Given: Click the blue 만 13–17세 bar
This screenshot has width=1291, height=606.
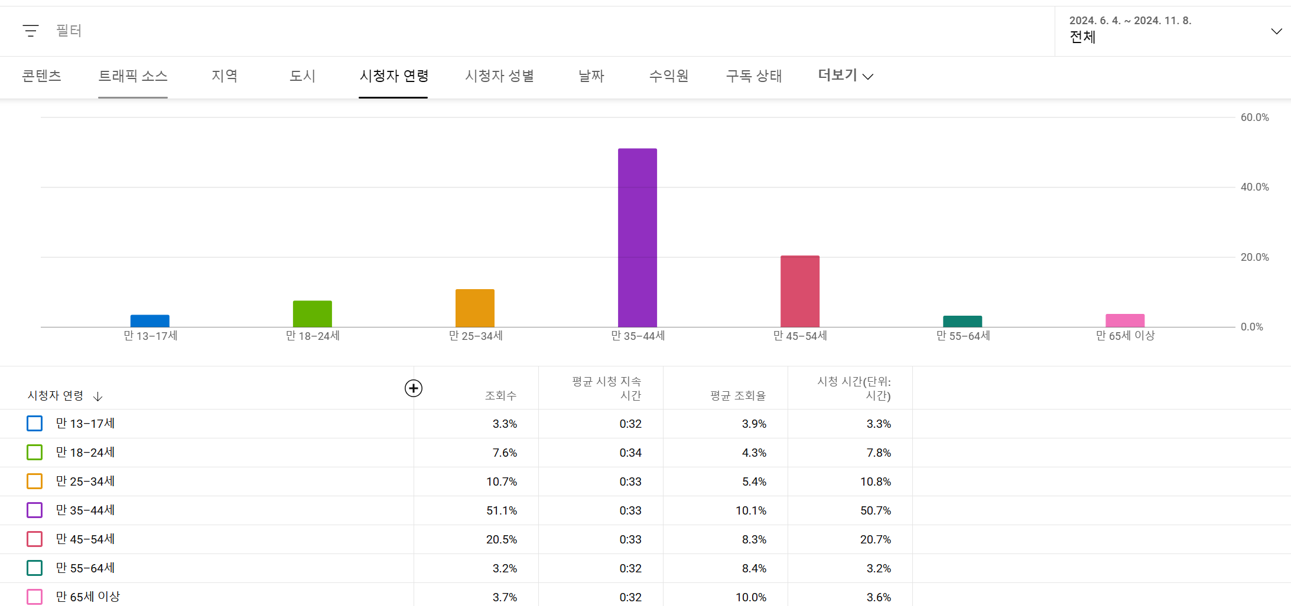Looking at the screenshot, I should 150,321.
